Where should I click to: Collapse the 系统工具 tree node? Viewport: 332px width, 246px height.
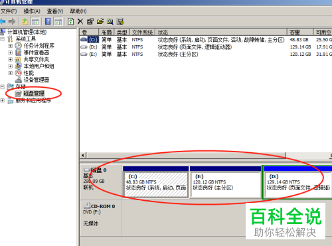[3, 39]
